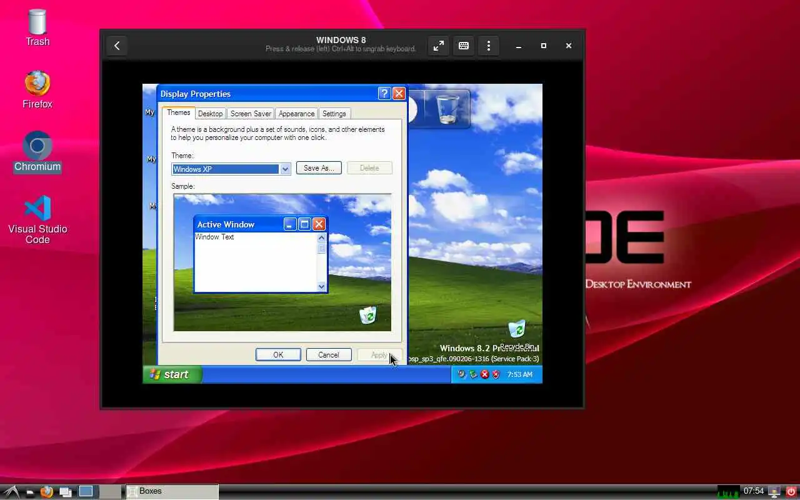This screenshot has width=800, height=500.
Task: Open the Recycle Bin on the XP desktop
Action: [x=517, y=335]
